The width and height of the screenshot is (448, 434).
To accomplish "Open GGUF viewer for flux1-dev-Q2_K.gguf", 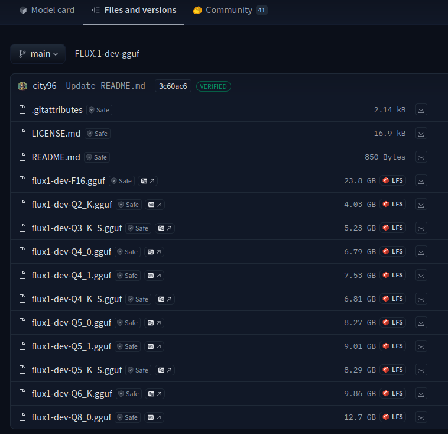I will (x=155, y=205).
